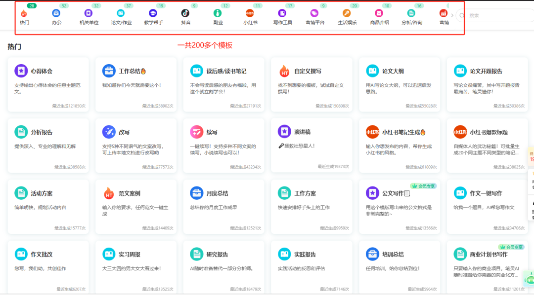Open the 小红书爆款标题 template title
Image resolution: width=534 pixels, height=295 pixels.
click(x=489, y=132)
